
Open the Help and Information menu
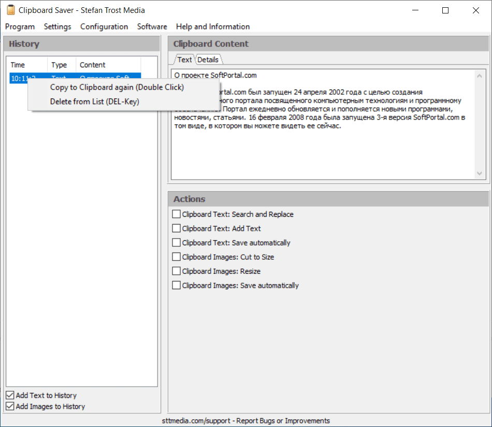(213, 26)
